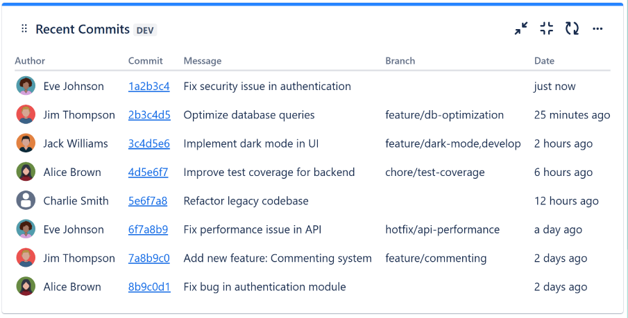This screenshot has width=628, height=318.
Task: Click the DEV badge next to title
Action: pyautogui.click(x=145, y=30)
